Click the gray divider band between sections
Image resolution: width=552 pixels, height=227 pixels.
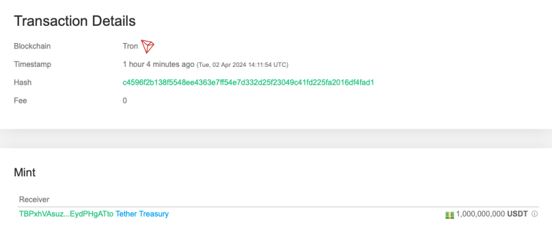(x=276, y=138)
